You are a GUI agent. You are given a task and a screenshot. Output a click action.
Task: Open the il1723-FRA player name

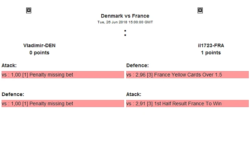211,45
